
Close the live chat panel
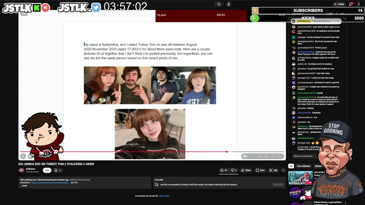[x=342, y=13]
